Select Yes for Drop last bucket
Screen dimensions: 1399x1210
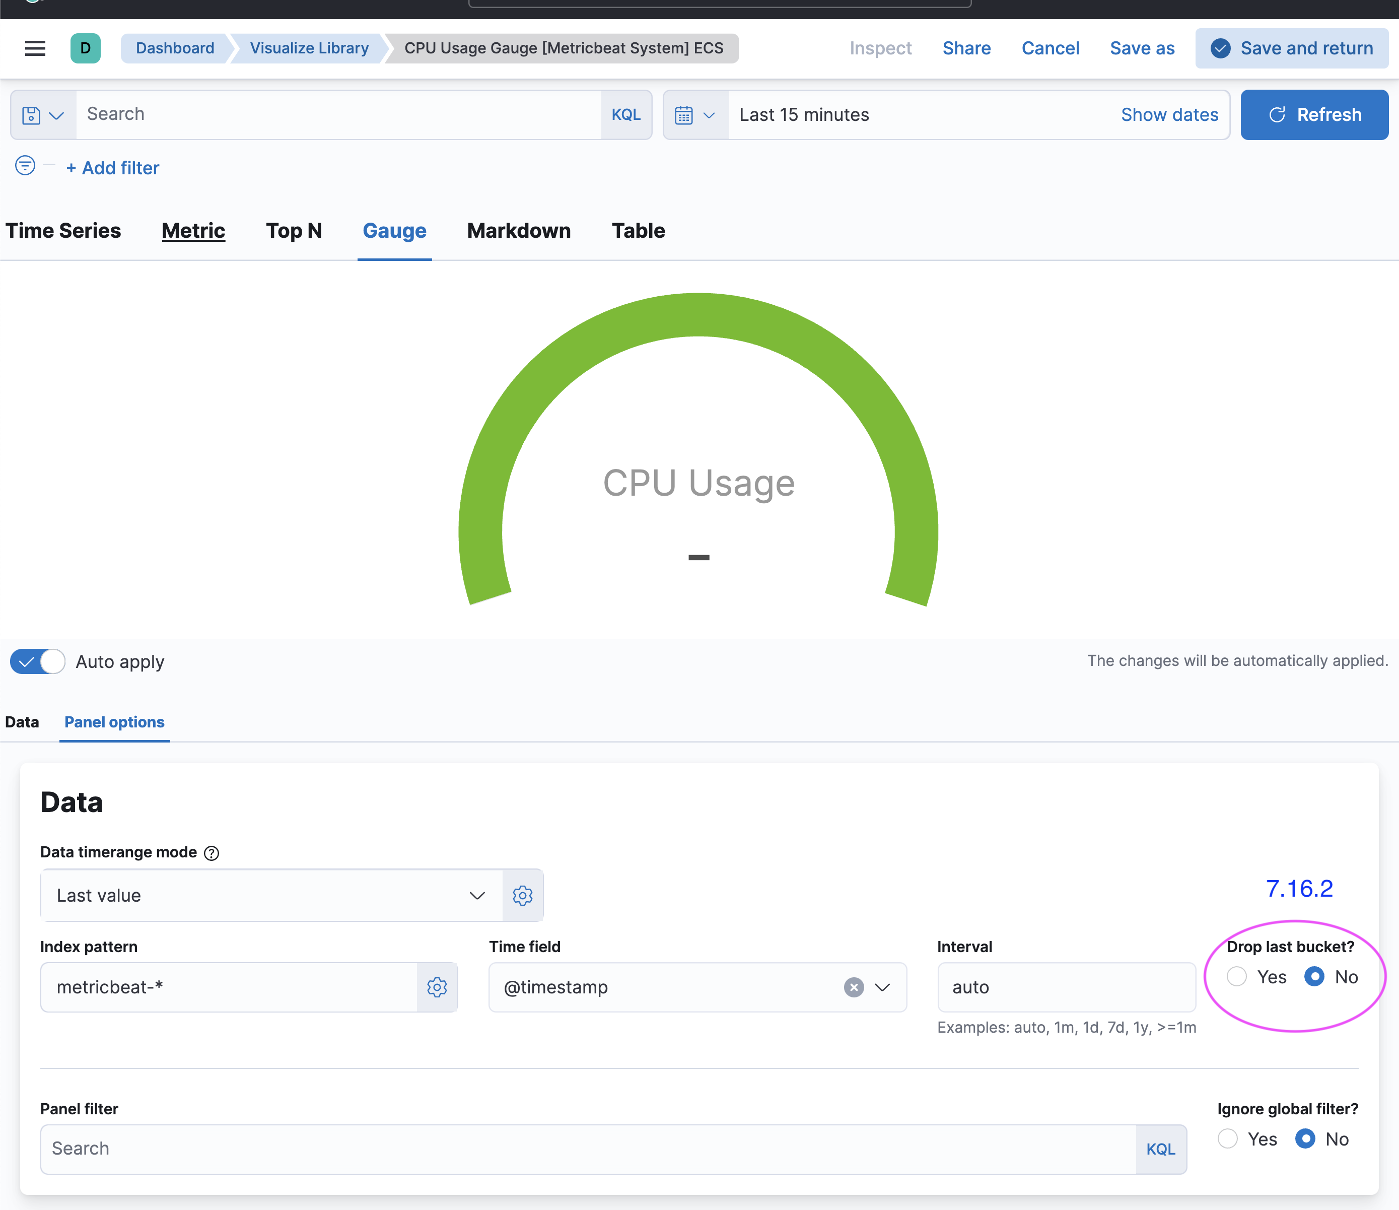(x=1237, y=976)
